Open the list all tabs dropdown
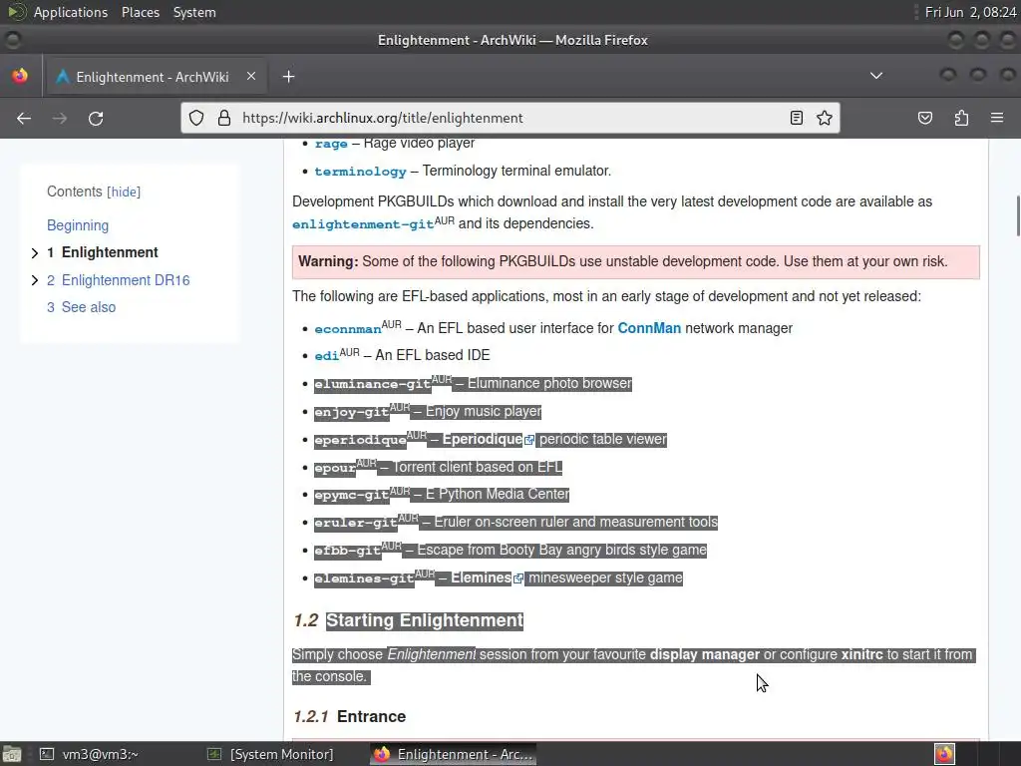1021x766 pixels. (x=876, y=76)
